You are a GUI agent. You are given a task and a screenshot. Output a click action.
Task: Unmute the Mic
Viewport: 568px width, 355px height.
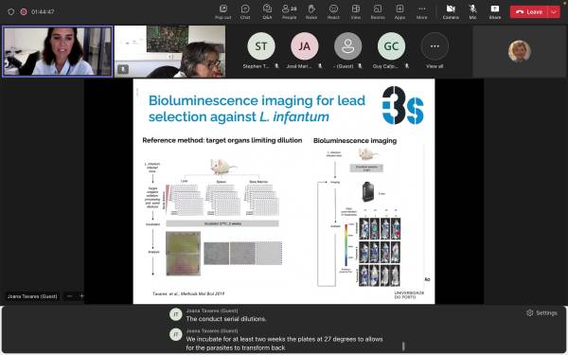pos(472,11)
